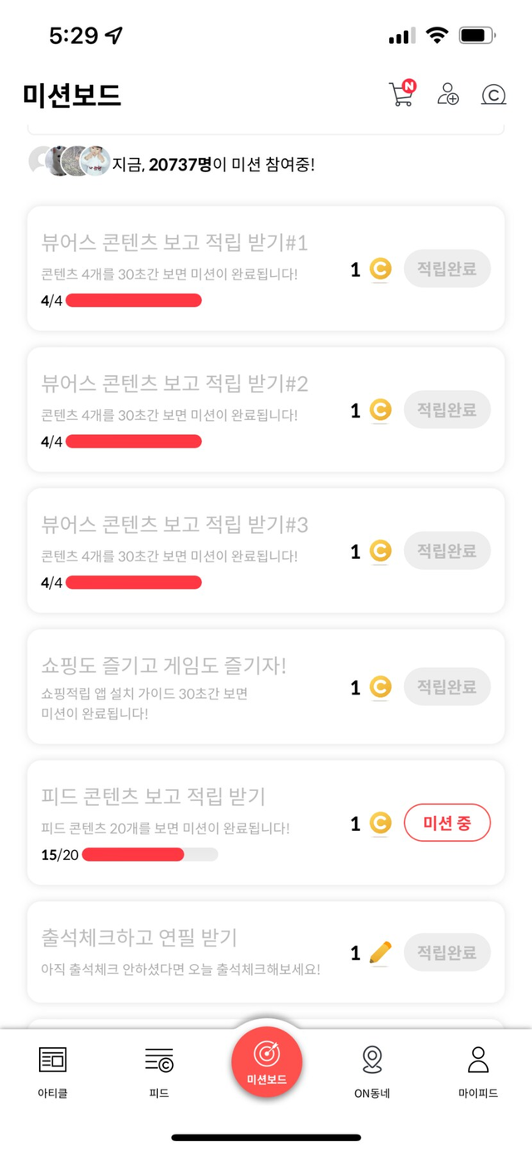This screenshot has width=532, height=1152.
Task: Tap 적립완료 button for 출석체크 mission
Action: (447, 952)
